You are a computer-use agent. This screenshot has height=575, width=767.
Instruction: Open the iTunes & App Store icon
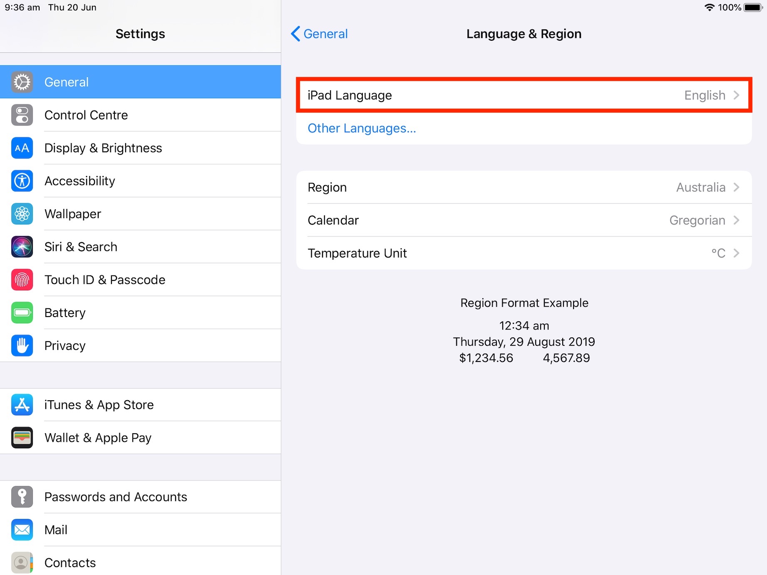click(22, 405)
